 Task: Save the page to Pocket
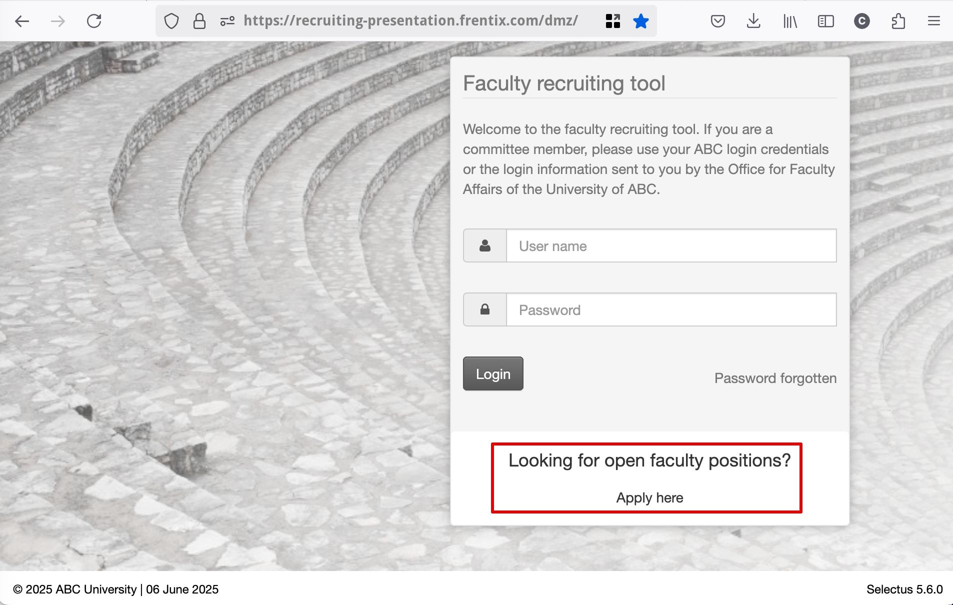tap(718, 21)
